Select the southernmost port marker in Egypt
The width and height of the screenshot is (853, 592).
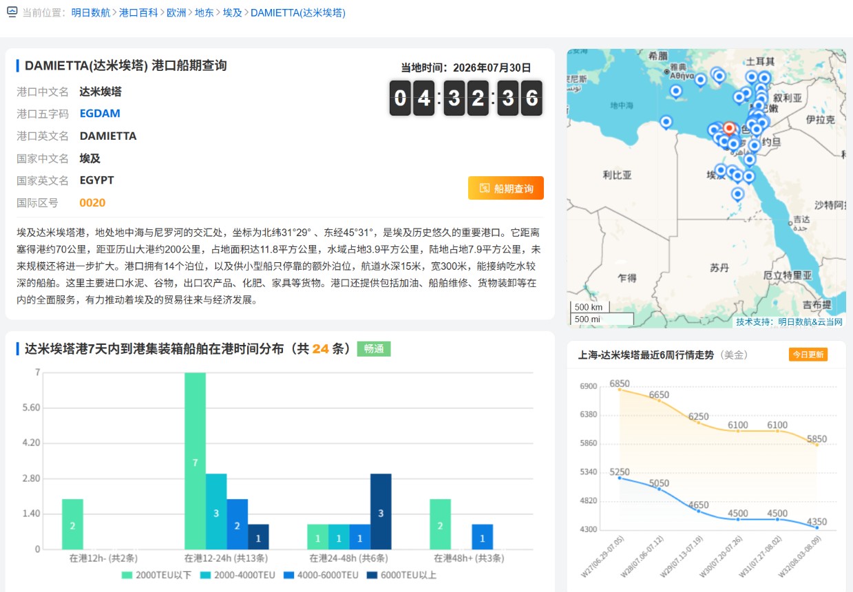(737, 194)
